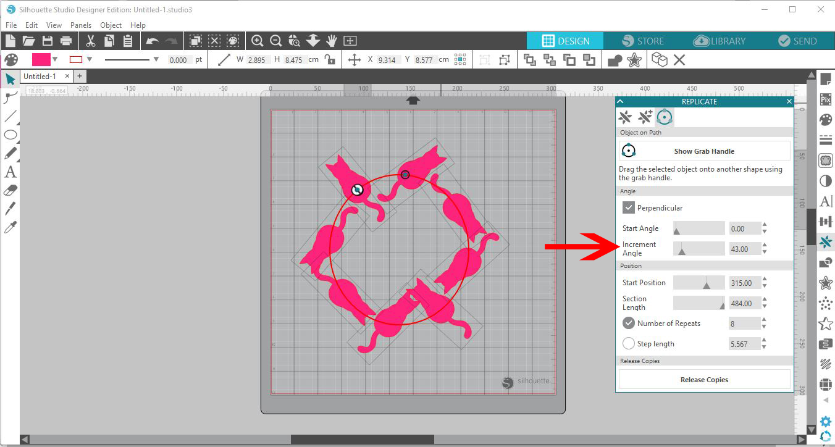Open basic replicate options tab icon
Viewport: 835px width, 447px height.
[626, 117]
